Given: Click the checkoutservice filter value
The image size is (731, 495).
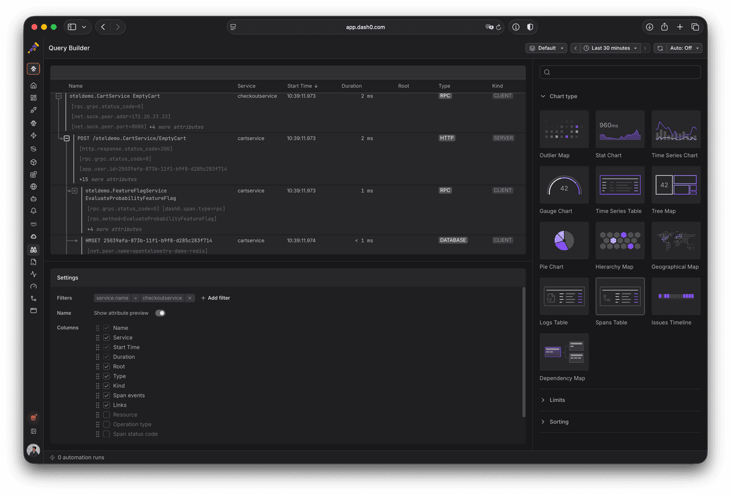Looking at the screenshot, I should 162,298.
